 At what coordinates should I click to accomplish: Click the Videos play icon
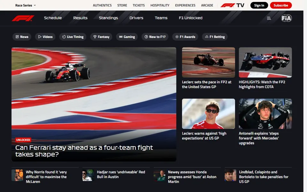pyautogui.click(x=40, y=37)
